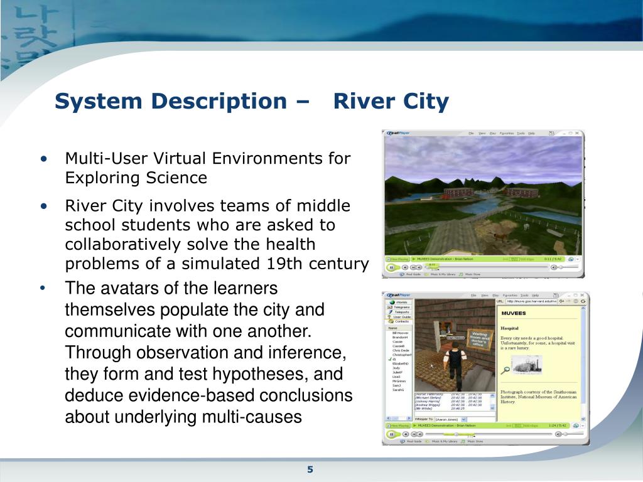The width and height of the screenshot is (643, 482).
Task: Stop playback in the landscape video player
Action: coord(405,267)
